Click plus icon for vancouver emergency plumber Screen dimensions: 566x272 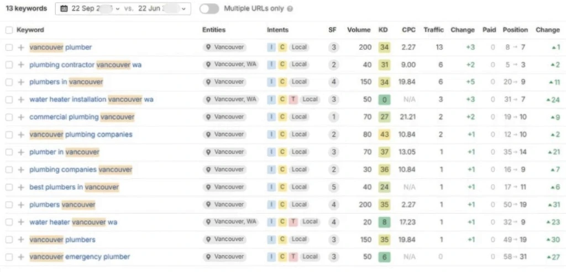tap(21, 257)
